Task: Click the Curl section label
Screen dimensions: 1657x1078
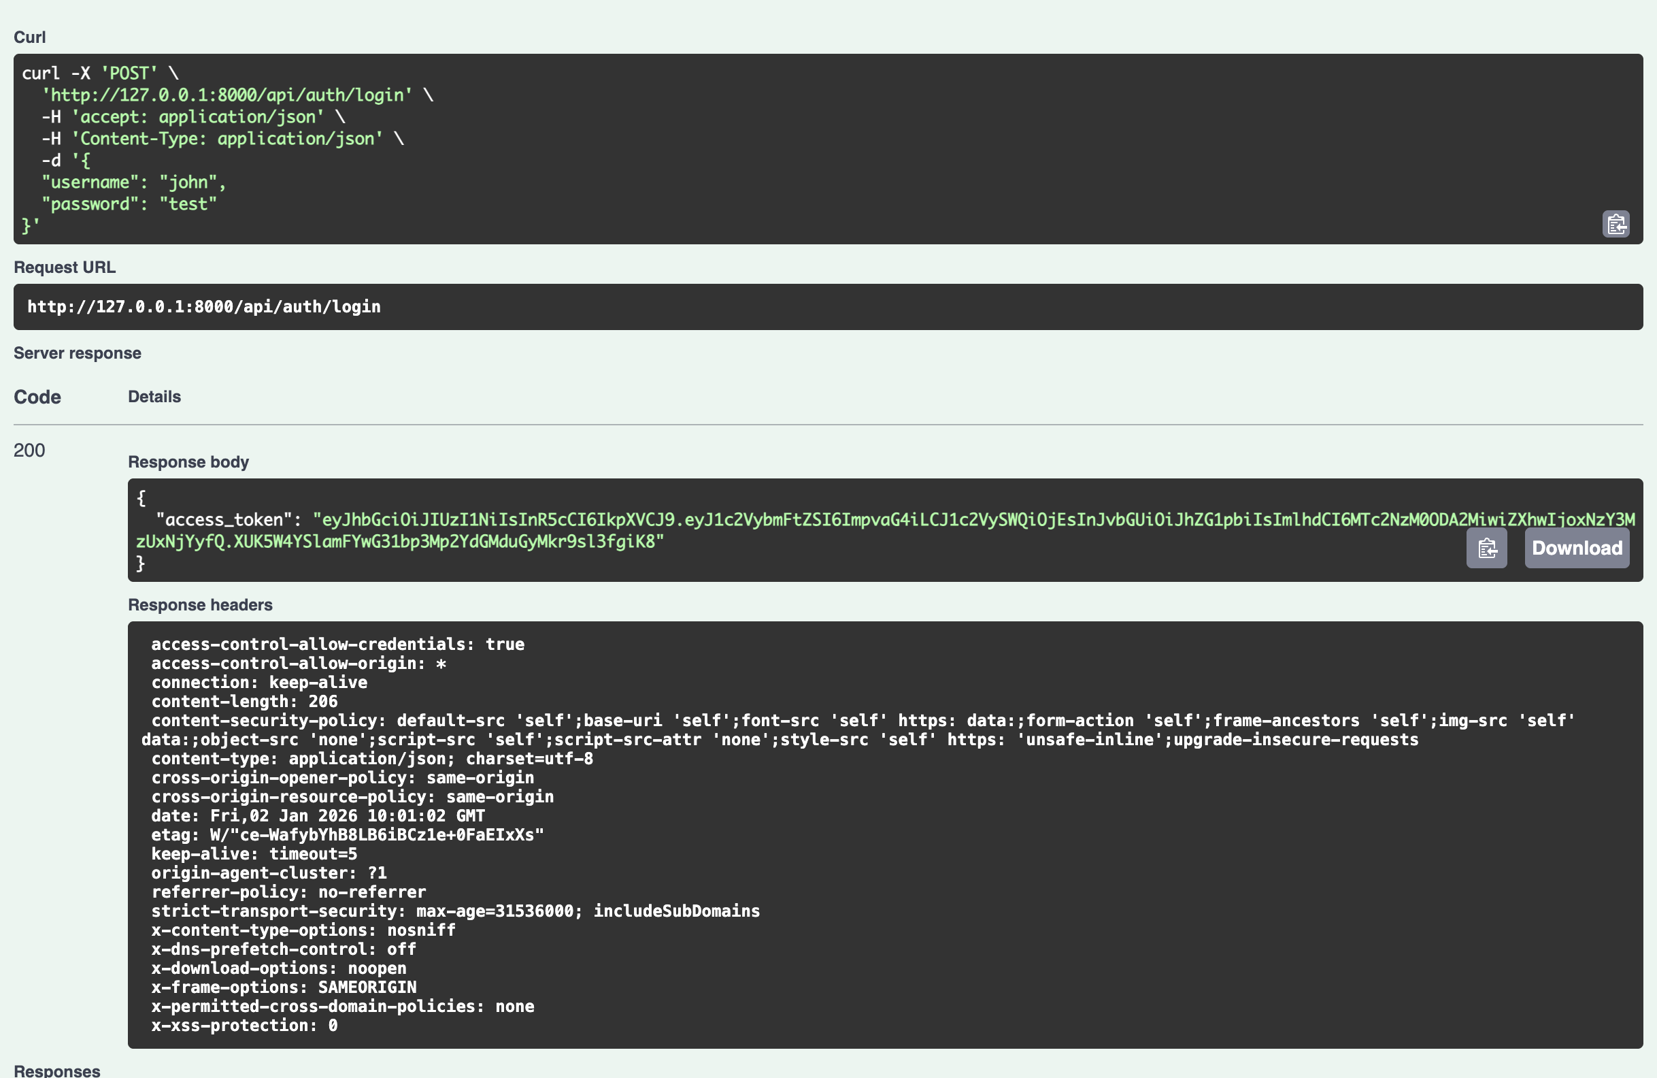Action: coord(30,37)
